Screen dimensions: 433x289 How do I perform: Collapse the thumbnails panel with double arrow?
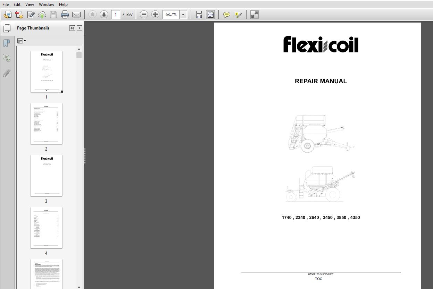[x=72, y=28]
